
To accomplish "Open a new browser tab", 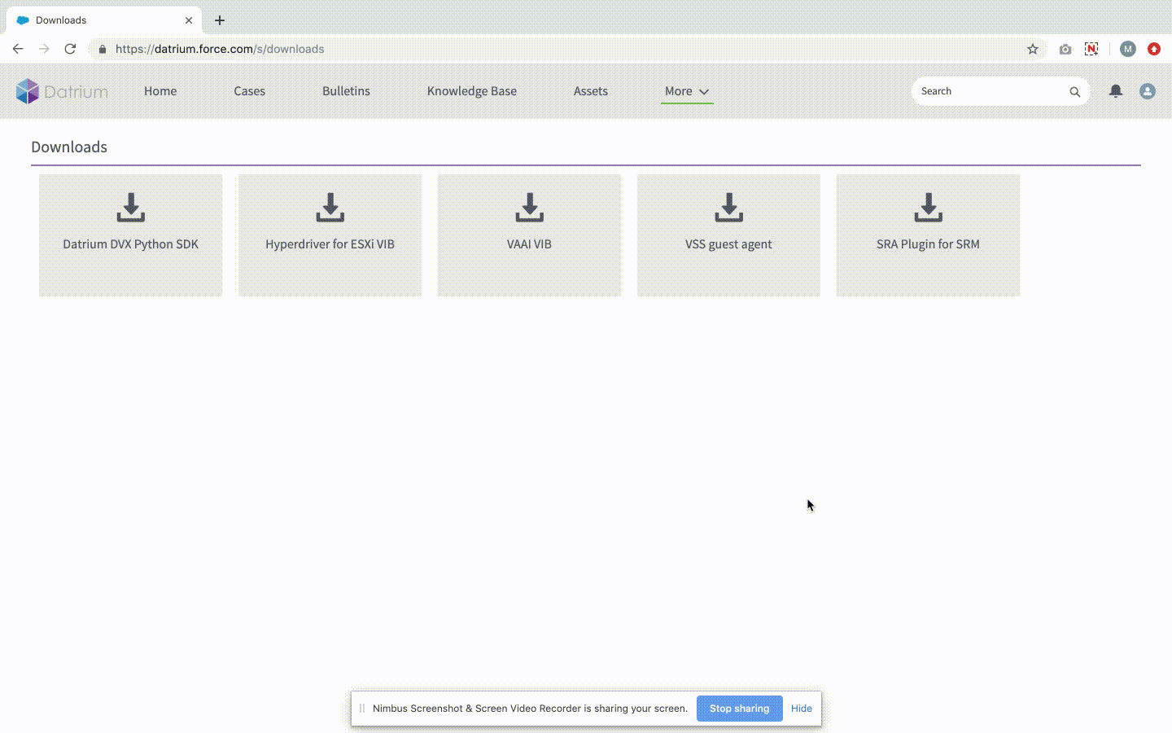I will click(220, 20).
